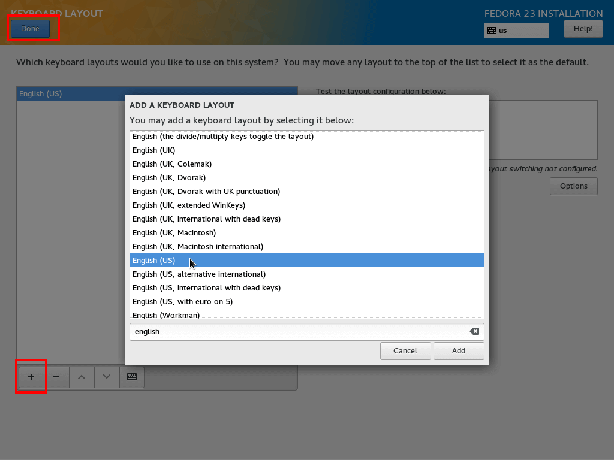The height and width of the screenshot is (460, 614).
Task: Open the keyboard layout preview icon
Action: coord(132,377)
